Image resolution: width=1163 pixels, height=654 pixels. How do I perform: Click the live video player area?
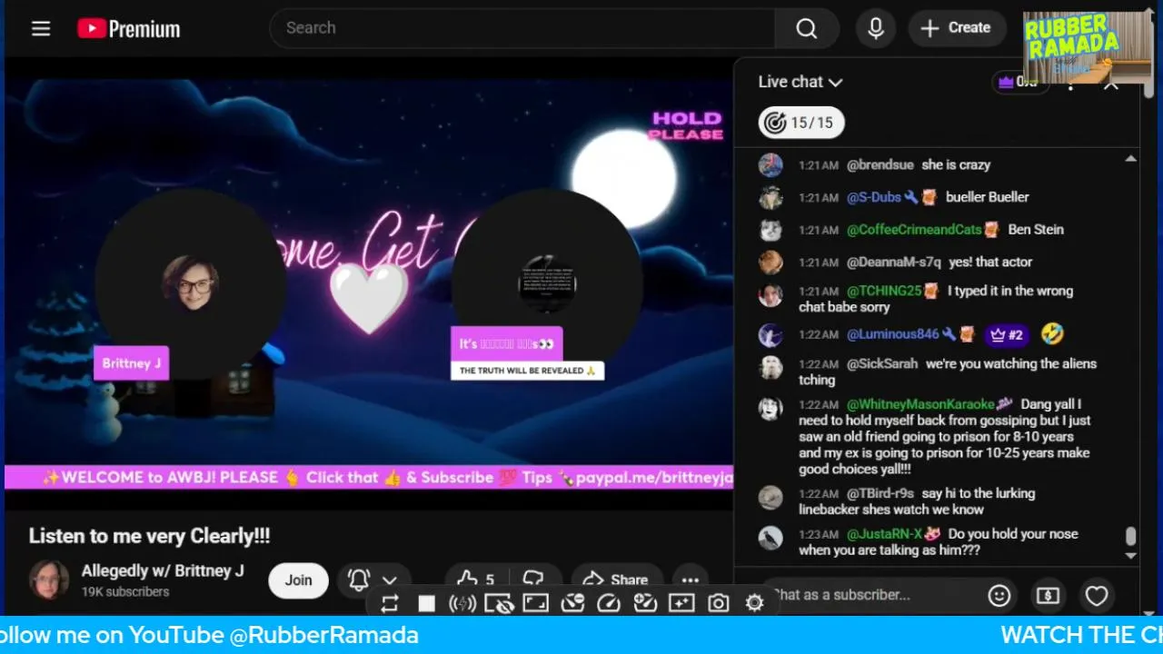pos(369,283)
